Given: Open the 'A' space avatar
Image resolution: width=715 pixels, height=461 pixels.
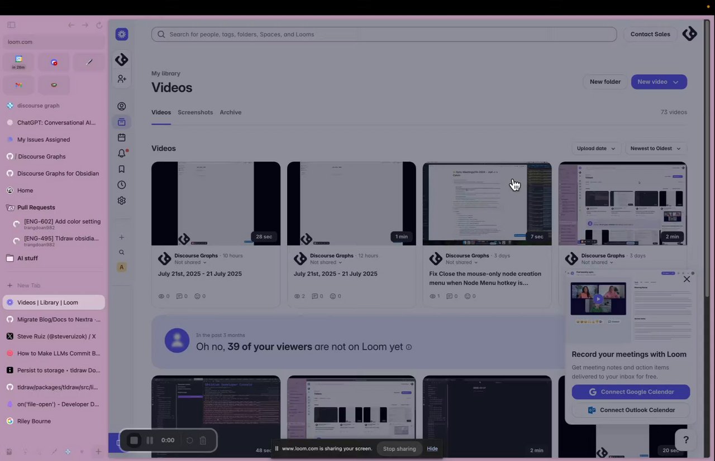Looking at the screenshot, I should 122,267.
